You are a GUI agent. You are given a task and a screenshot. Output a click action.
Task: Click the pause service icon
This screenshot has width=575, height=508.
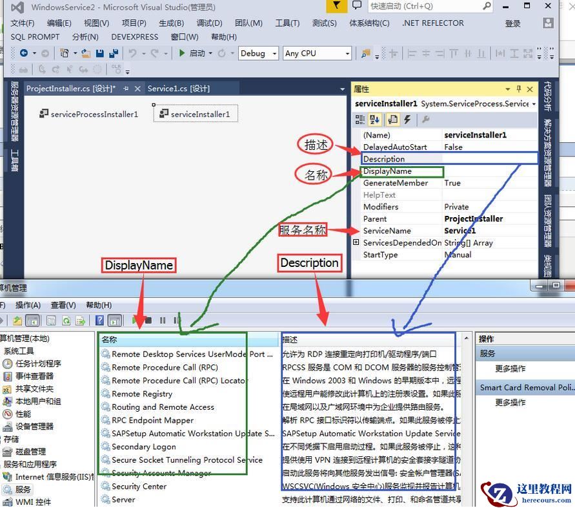point(163,321)
